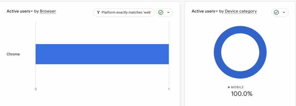
Task: Click the blue Chrome bar
Action: (x=102, y=54)
